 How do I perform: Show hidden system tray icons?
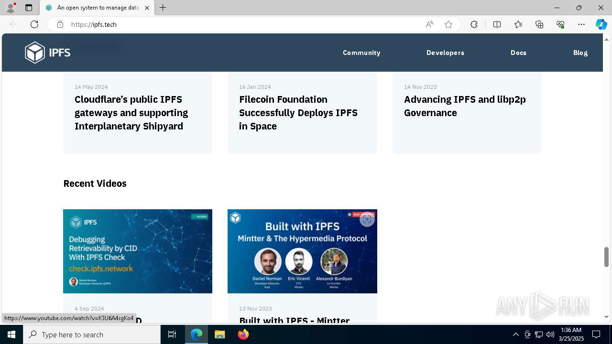pos(515,334)
